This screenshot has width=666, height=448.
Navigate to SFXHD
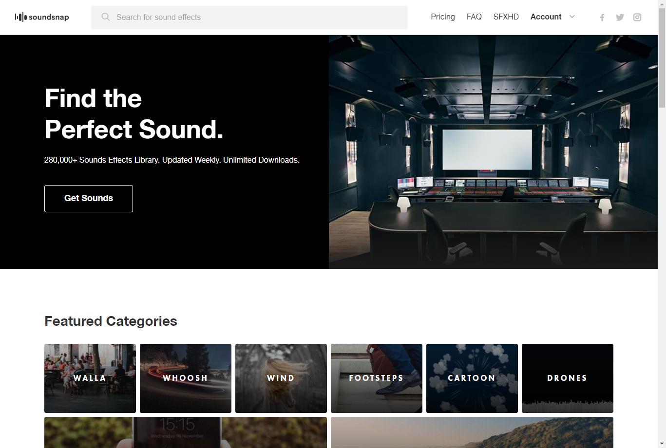(506, 17)
